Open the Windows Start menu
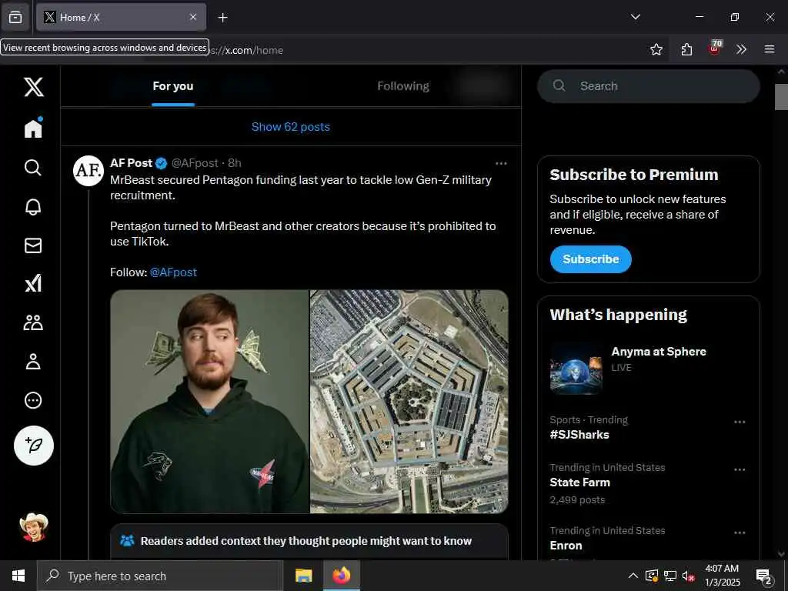Viewport: 788px width, 591px height. pos(18,576)
